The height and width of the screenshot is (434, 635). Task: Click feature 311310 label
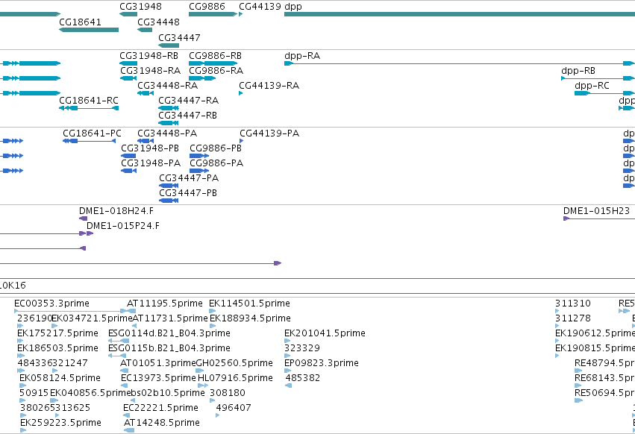click(573, 304)
